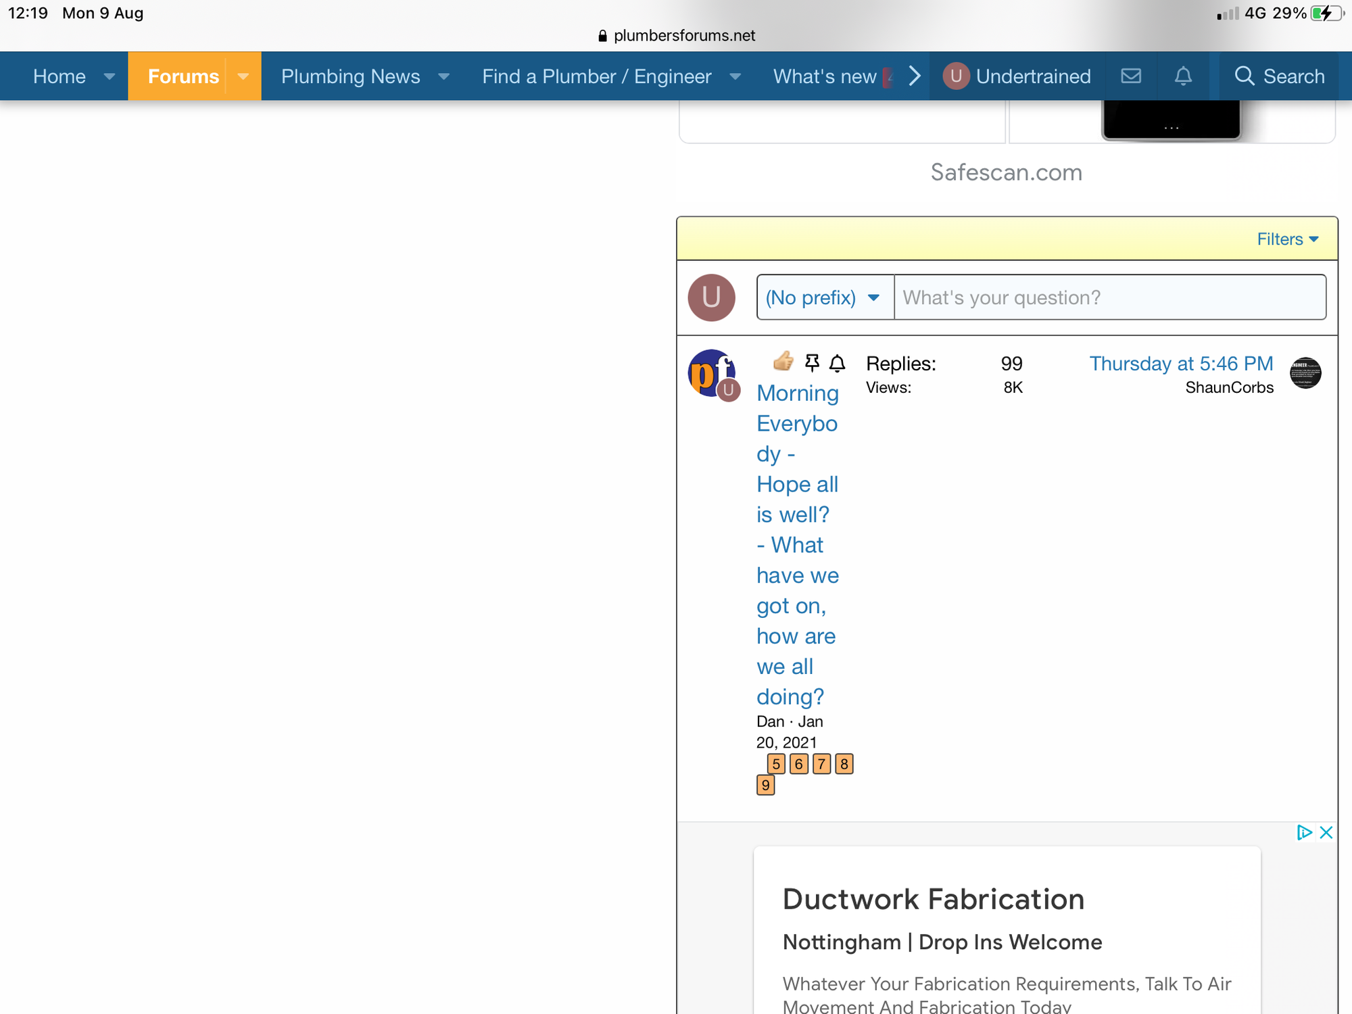Click the Views count 8K
This screenshot has height=1014, width=1352.
(1013, 387)
